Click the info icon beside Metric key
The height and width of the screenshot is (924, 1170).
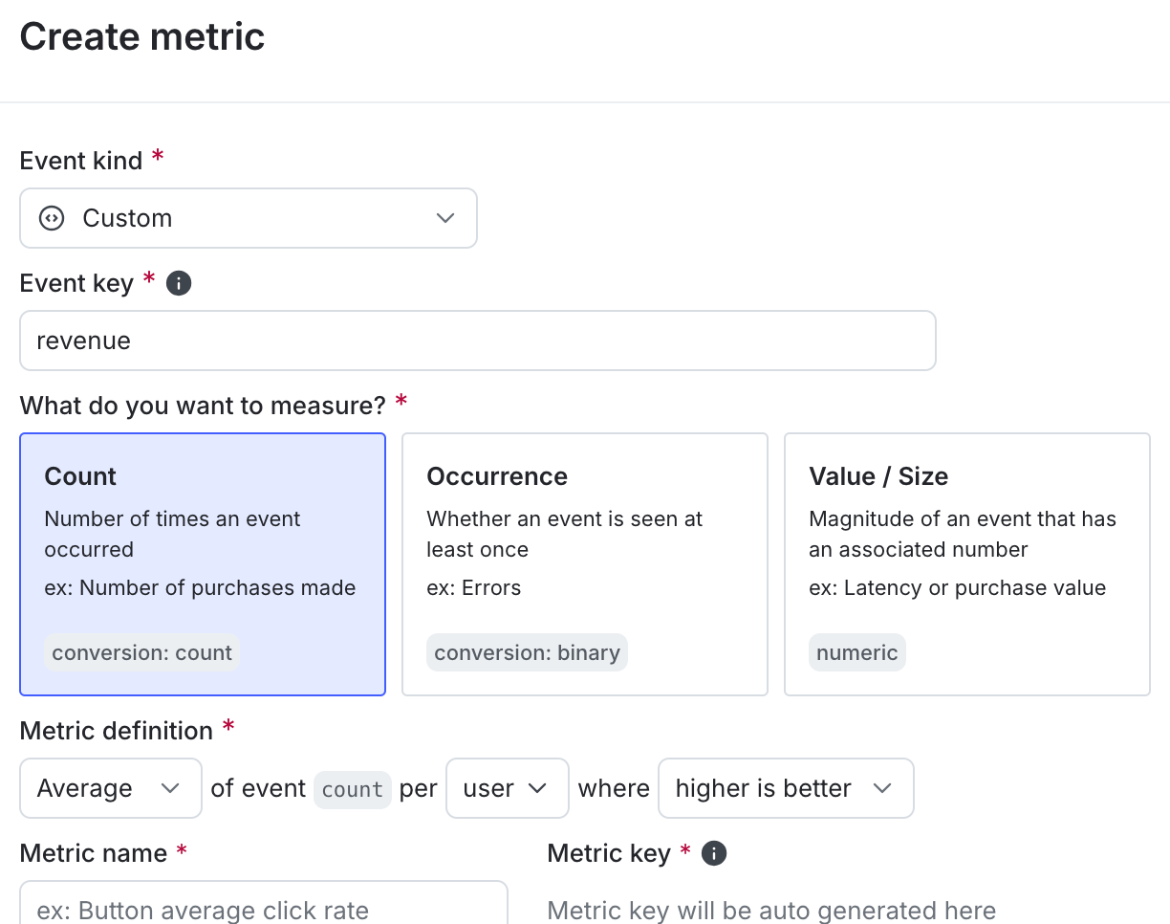tap(713, 853)
